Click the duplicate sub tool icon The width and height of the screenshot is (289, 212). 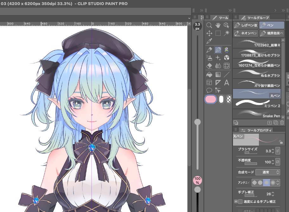(x=276, y=123)
